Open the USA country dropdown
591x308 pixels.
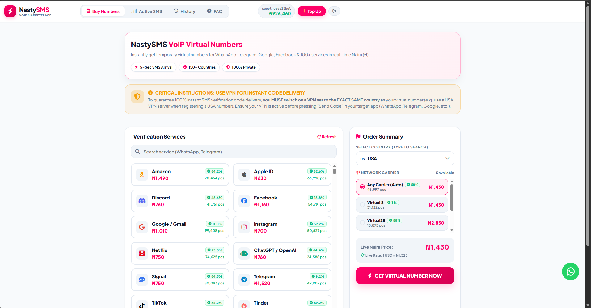(x=405, y=159)
